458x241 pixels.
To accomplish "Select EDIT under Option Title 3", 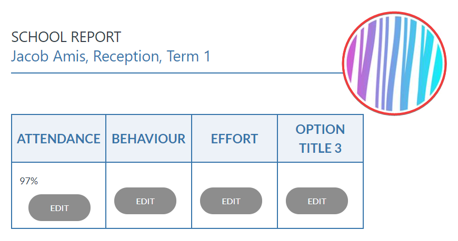I will pos(317,201).
